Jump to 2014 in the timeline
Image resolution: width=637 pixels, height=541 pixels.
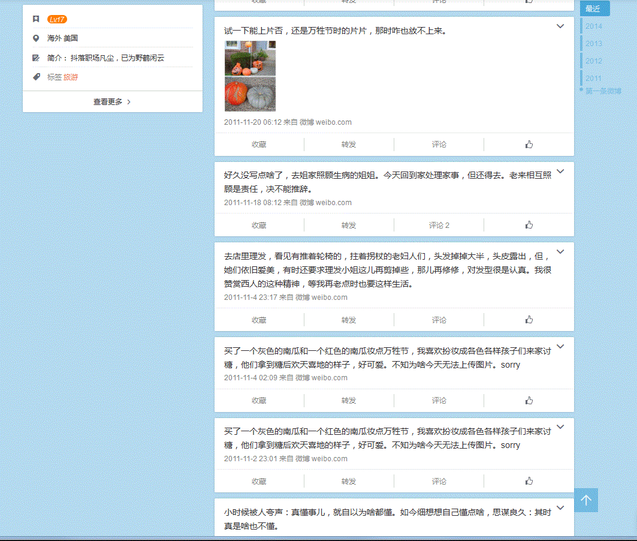coord(594,26)
